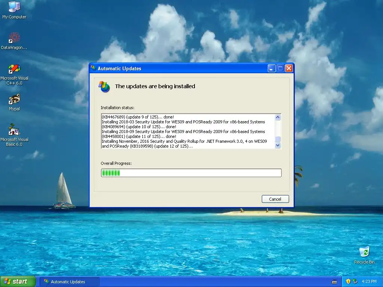Click the line with KB4458001 update 11
This screenshot has width=383, height=287.
click(x=139, y=136)
